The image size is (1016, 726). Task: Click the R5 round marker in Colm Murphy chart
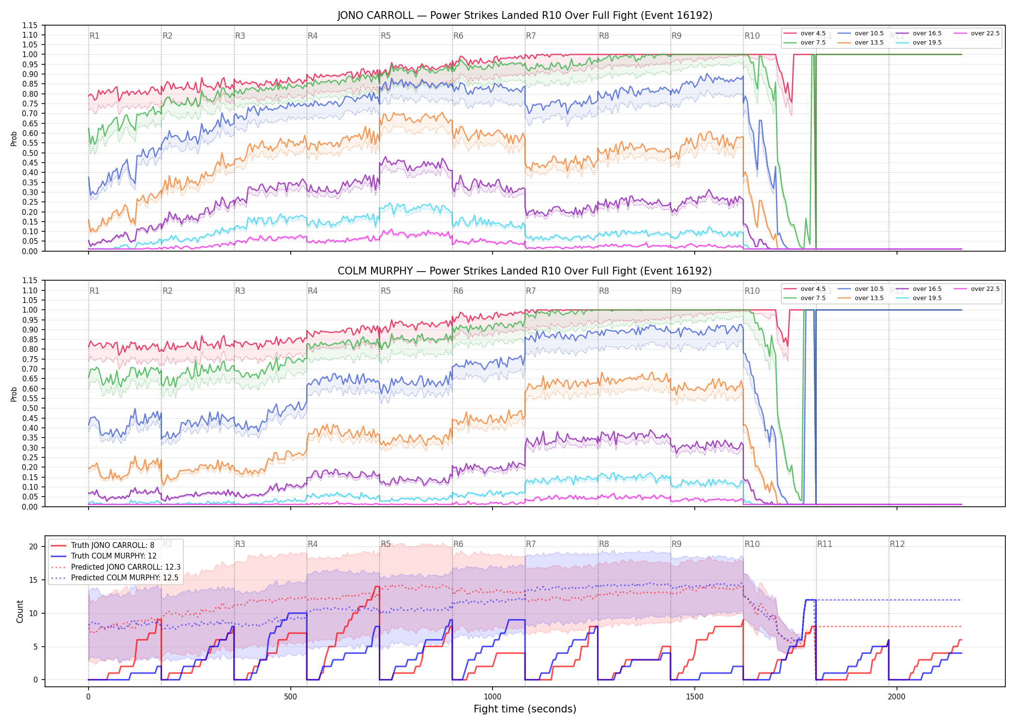click(x=386, y=291)
